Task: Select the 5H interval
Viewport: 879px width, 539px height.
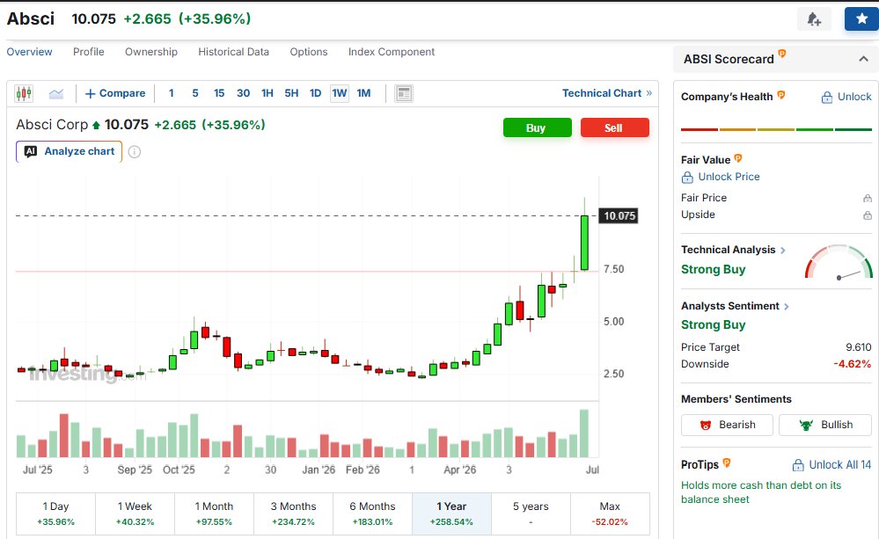Action: [x=291, y=93]
